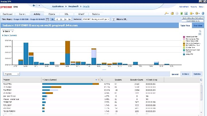Open the Statistics top tab
This screenshot has height=116, width=207.
pos(96,14)
